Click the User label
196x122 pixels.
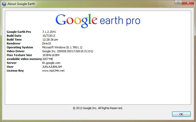click(x=10, y=67)
